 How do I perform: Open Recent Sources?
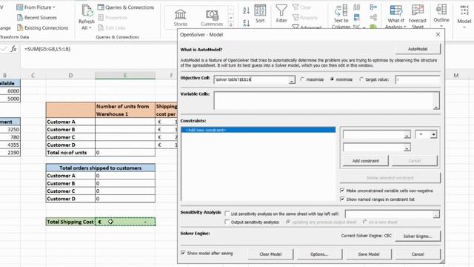pyautogui.click(x=37, y=18)
